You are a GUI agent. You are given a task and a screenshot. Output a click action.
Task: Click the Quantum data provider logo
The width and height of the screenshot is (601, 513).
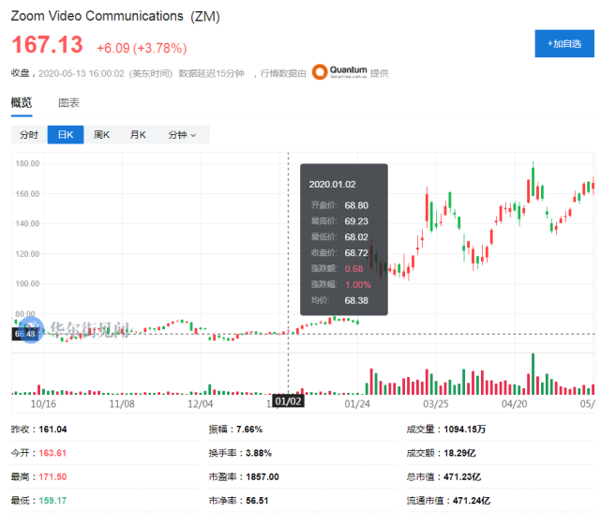click(339, 71)
